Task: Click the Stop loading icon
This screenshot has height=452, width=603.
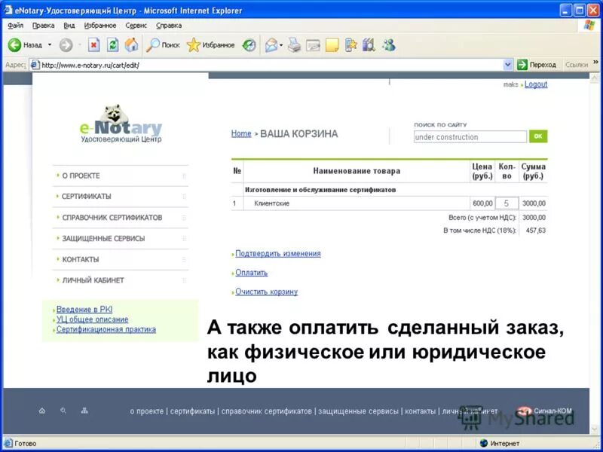Action: click(93, 44)
